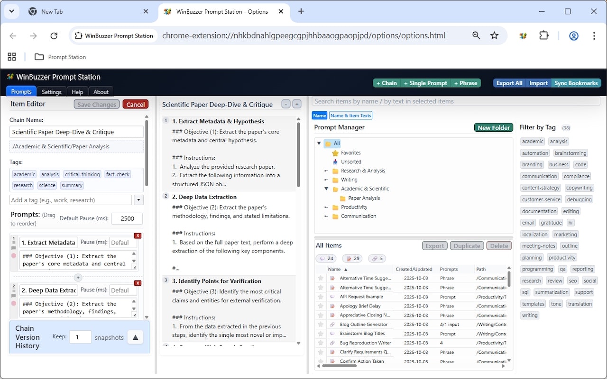
Task: Expand the Chain Version History panel
Action: 135,337
